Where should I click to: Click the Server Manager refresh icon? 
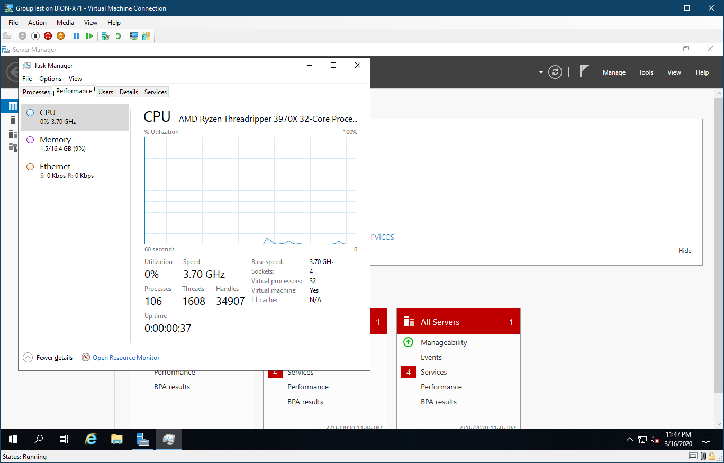pos(555,72)
